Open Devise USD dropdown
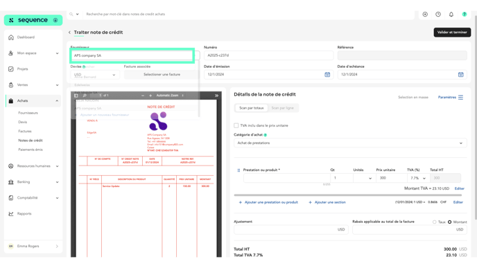Image resolution: width=477 pixels, height=268 pixels. click(95, 75)
